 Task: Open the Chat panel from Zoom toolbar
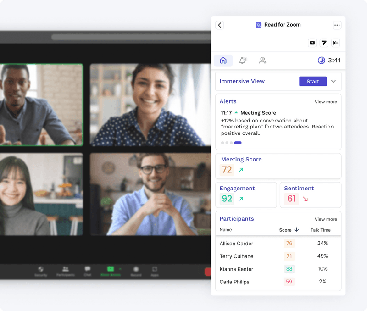pyautogui.click(x=88, y=271)
